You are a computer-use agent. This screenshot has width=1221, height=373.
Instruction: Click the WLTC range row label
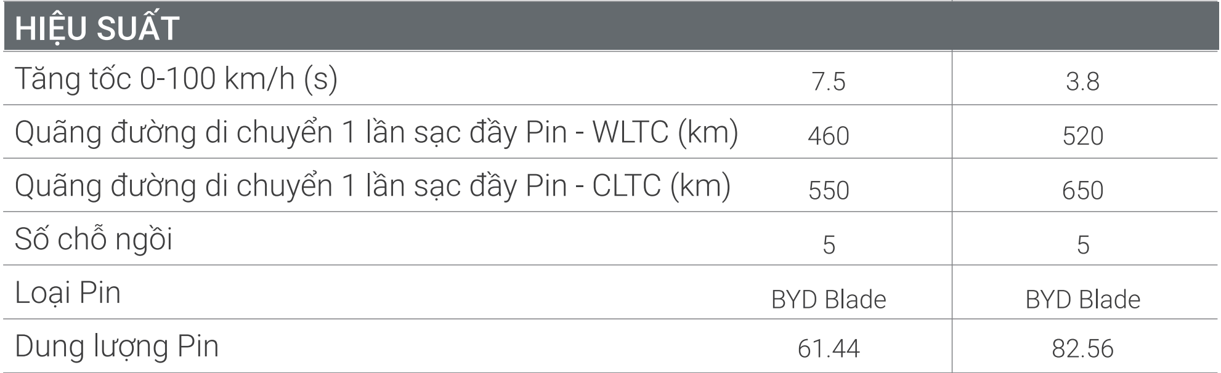376,133
